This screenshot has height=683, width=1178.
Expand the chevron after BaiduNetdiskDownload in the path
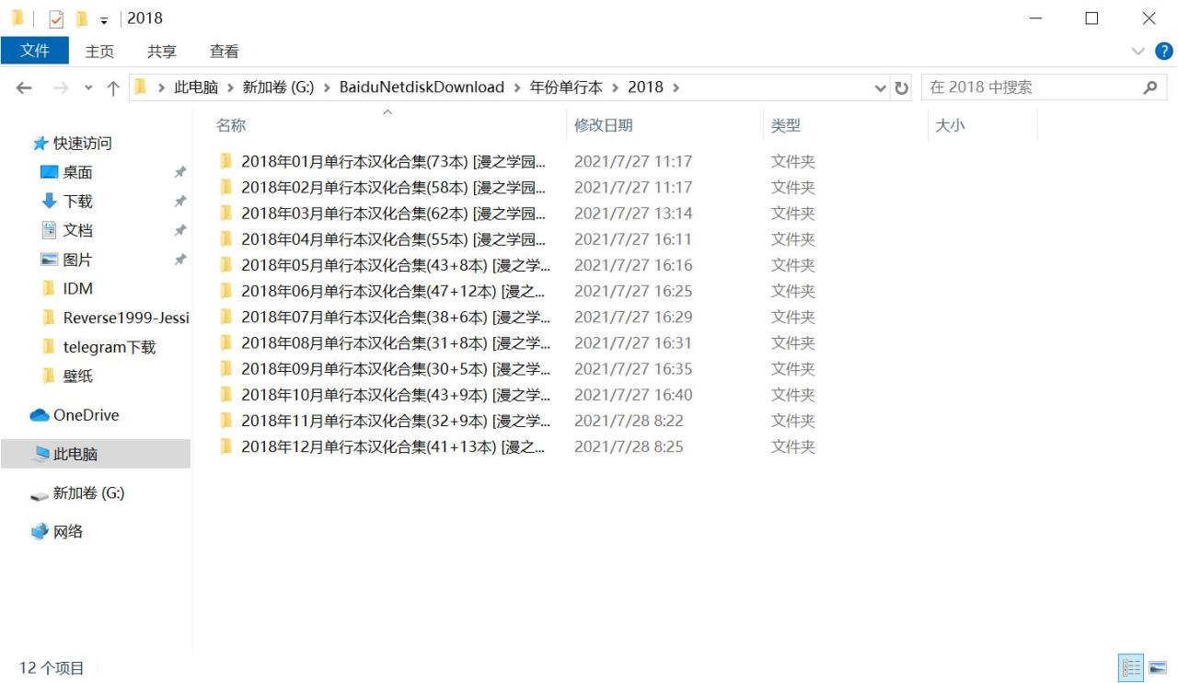(517, 87)
